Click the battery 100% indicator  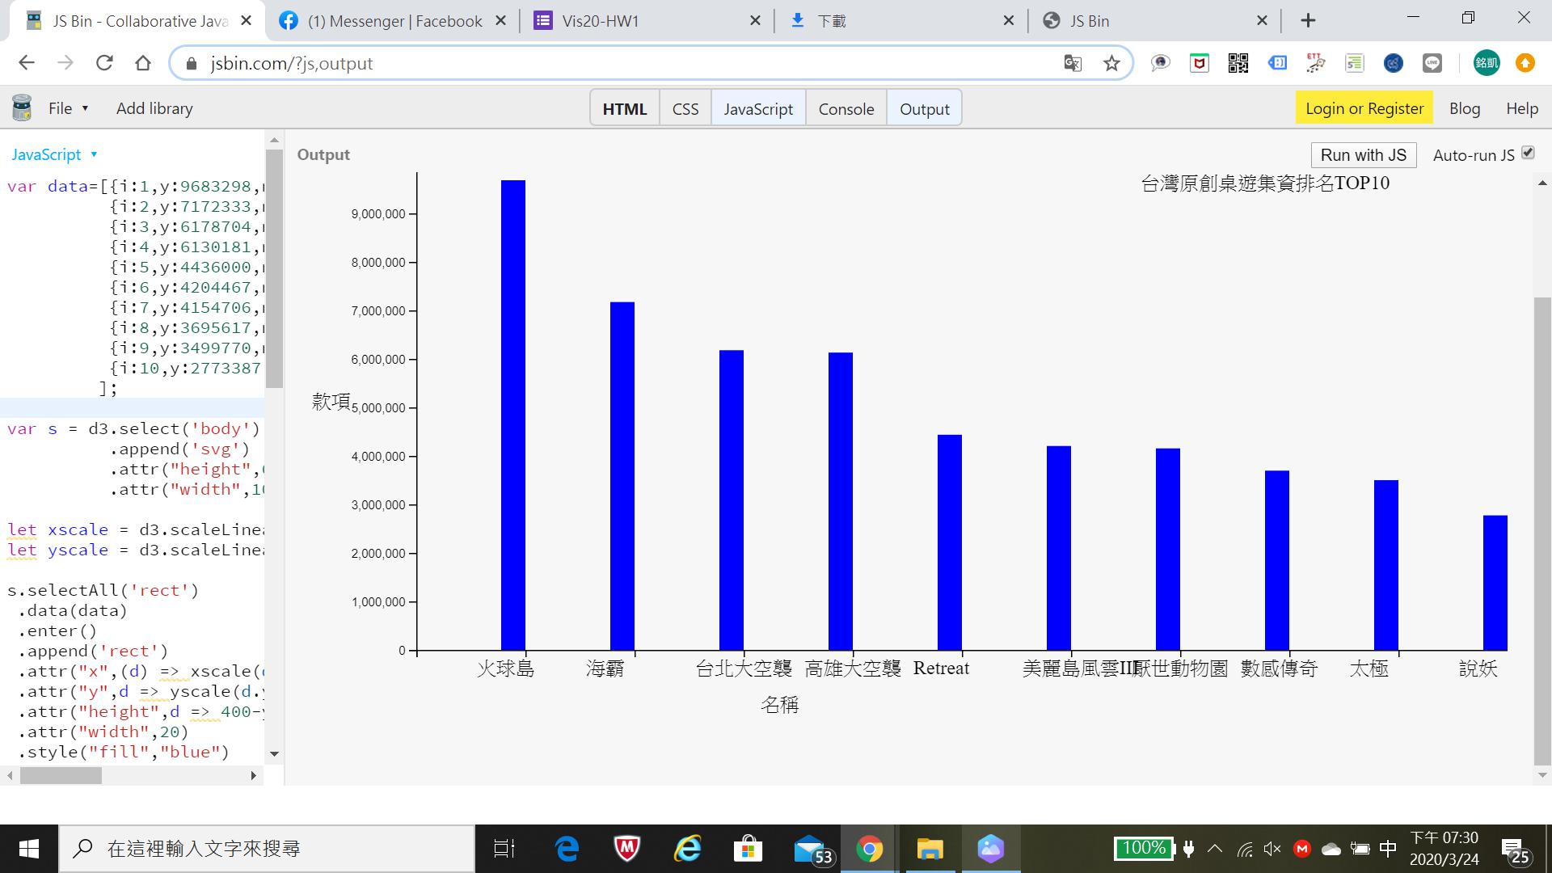[x=1144, y=848]
